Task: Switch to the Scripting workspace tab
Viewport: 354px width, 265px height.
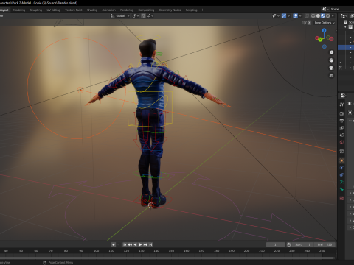Action: [x=192, y=10]
